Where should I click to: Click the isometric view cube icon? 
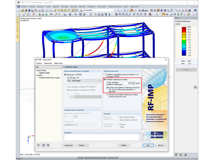(x=126, y=14)
